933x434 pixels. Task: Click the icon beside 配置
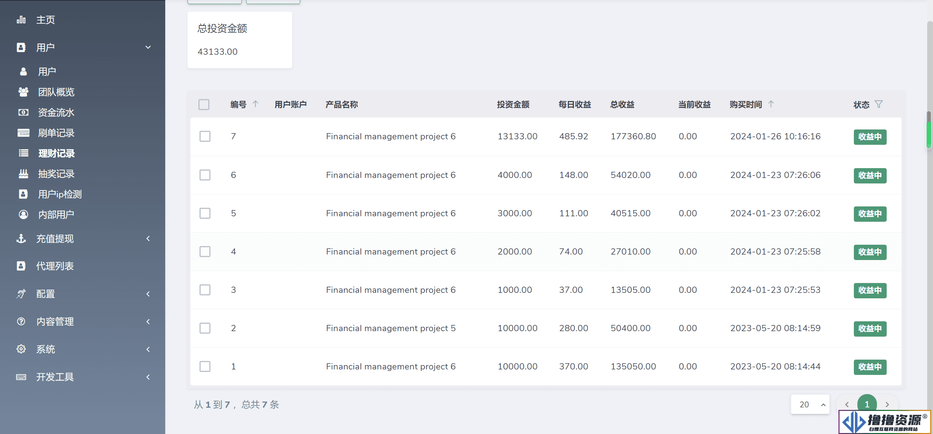(21, 294)
